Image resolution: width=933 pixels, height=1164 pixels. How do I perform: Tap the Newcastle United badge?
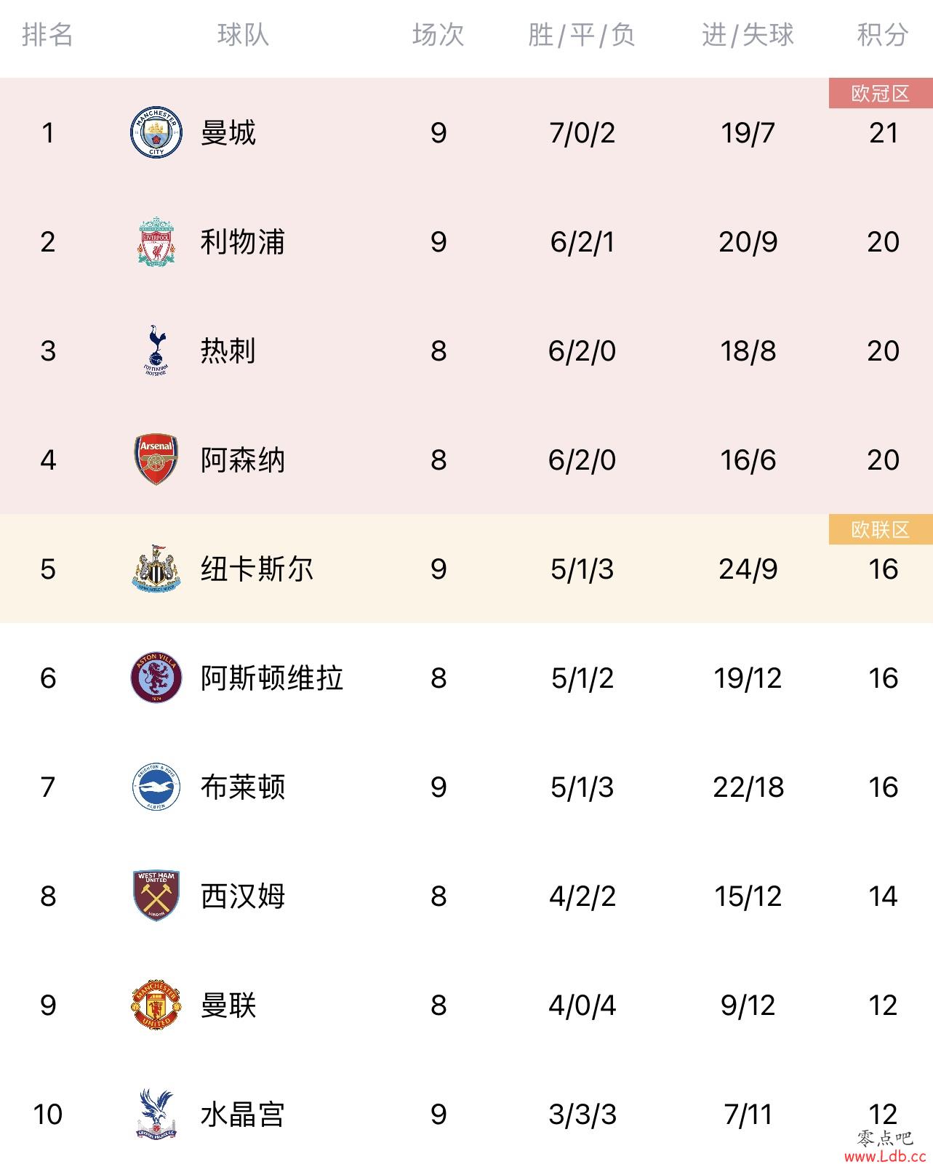156,569
